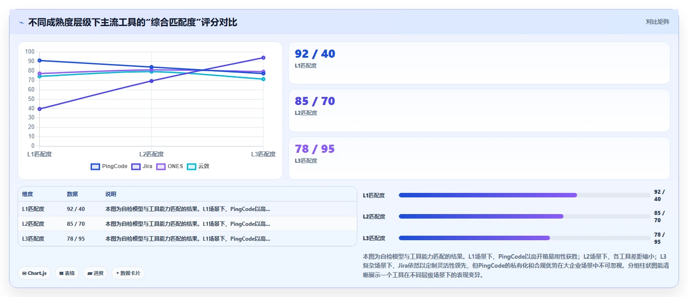The width and height of the screenshot is (688, 297).
Task: Toggle the PingCode dataset in the chart legend
Action: click(x=109, y=166)
